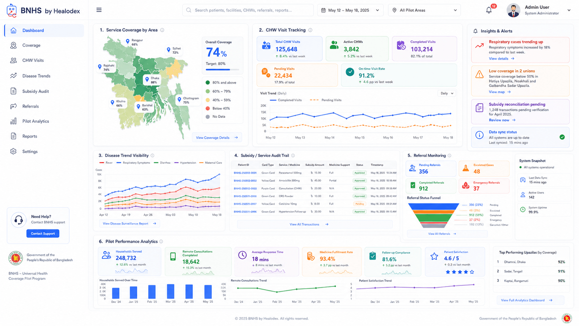Click info icon beside Subsidy / Service Audit Trail
579x326 pixels.
[293, 155]
